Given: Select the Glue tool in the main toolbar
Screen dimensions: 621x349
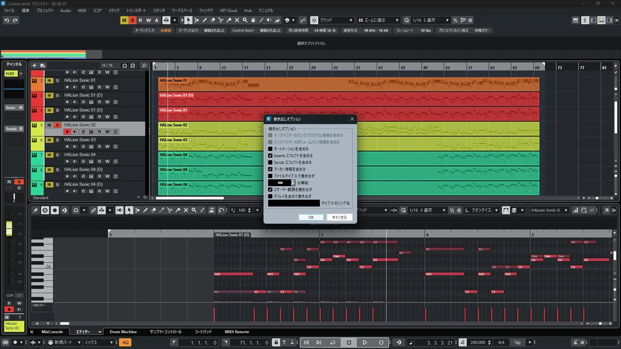Looking at the screenshot, I should click(x=229, y=20).
